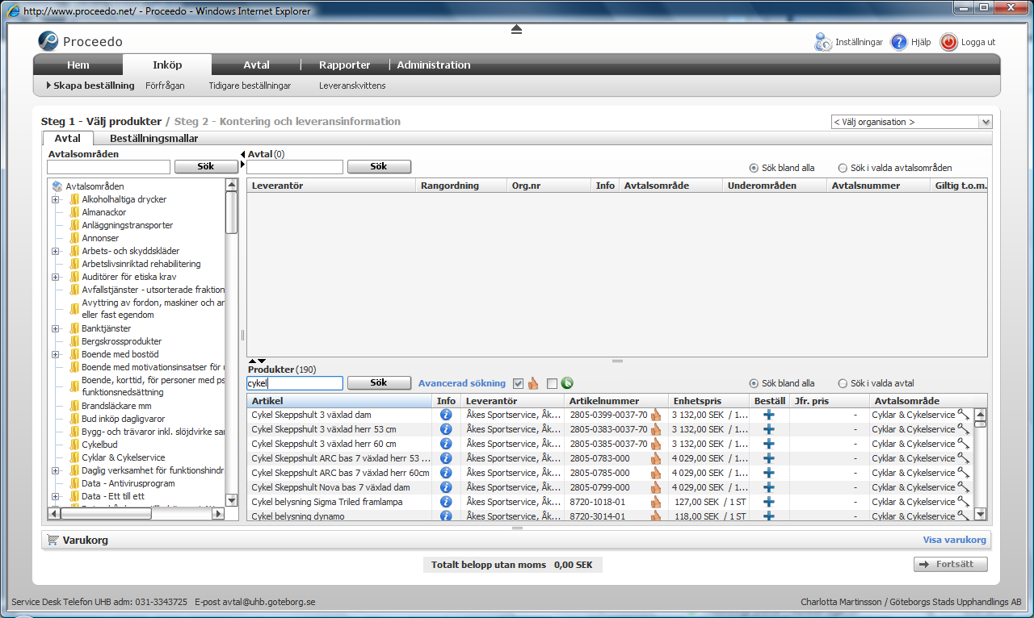
Task: Expand Boende med bostöd tree node
Action: (56, 354)
